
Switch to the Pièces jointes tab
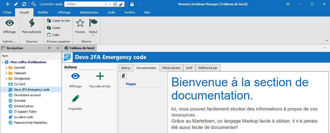click(171, 68)
